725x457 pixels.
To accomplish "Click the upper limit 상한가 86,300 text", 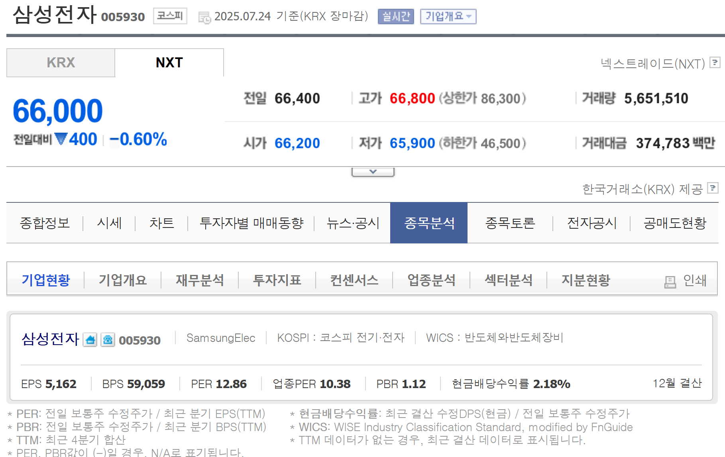I will tap(482, 98).
